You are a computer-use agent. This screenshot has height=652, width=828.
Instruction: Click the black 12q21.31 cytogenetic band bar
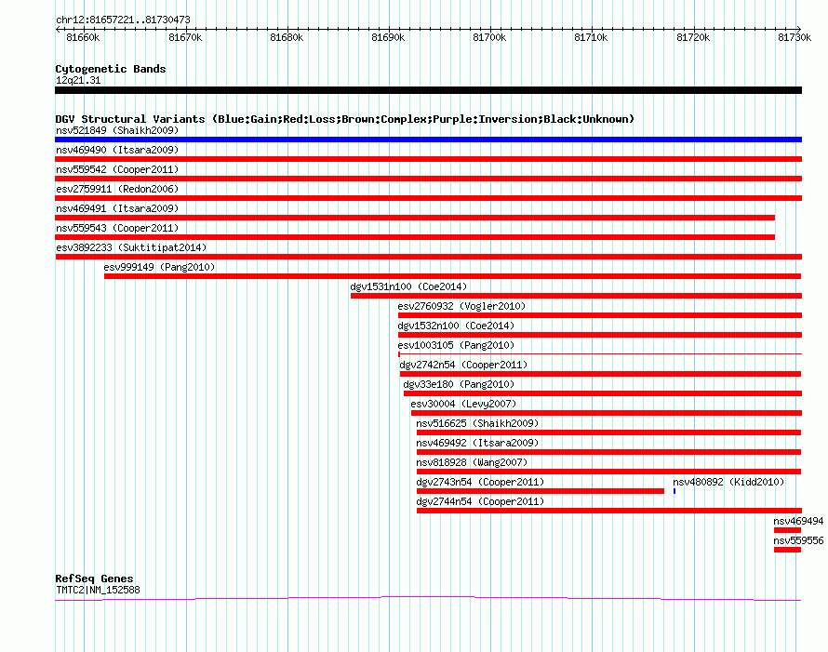click(428, 90)
